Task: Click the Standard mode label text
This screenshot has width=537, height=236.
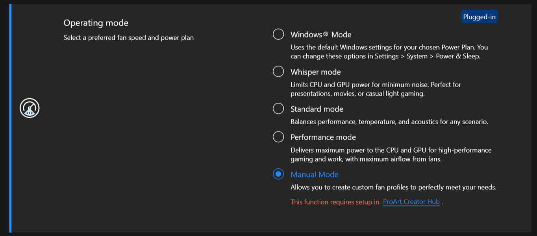Action: pyautogui.click(x=317, y=109)
